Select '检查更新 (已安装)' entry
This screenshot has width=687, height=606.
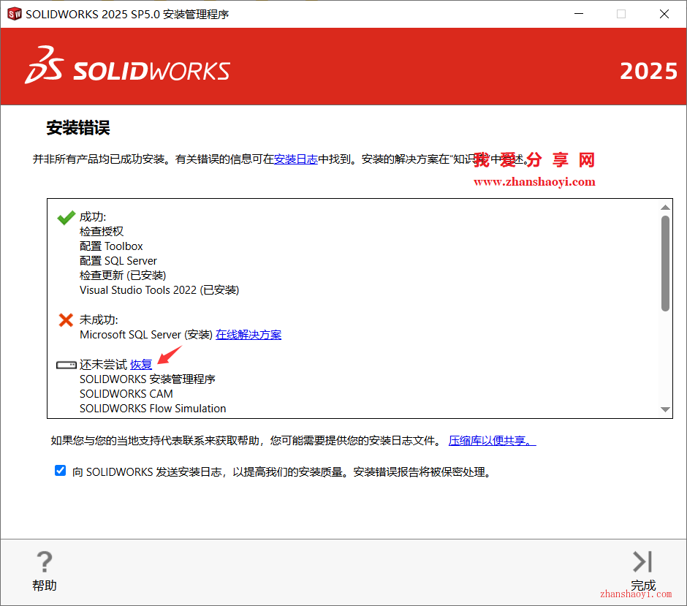(123, 275)
